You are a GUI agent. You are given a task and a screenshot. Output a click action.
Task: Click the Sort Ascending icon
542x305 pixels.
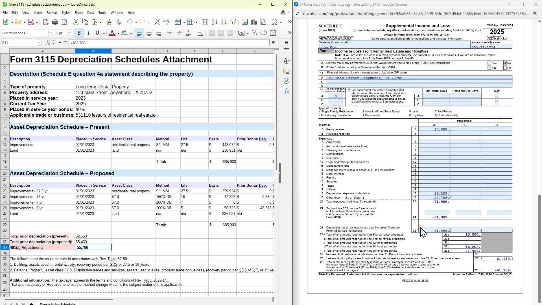pyautogui.click(x=215, y=22)
